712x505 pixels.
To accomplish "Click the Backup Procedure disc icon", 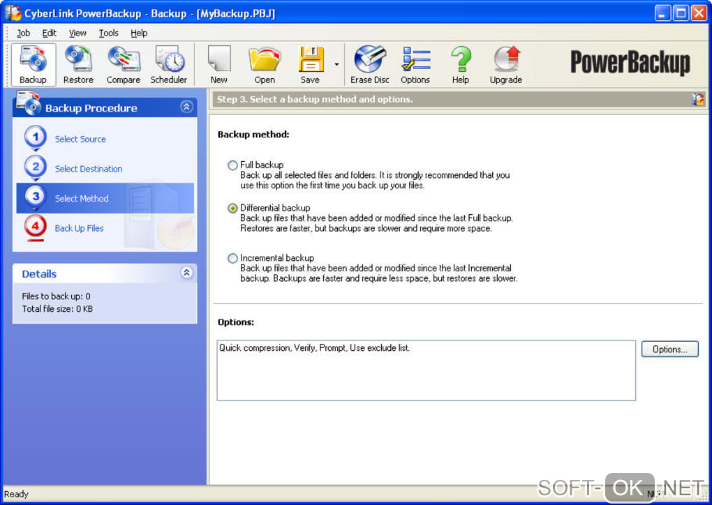I will tap(28, 103).
